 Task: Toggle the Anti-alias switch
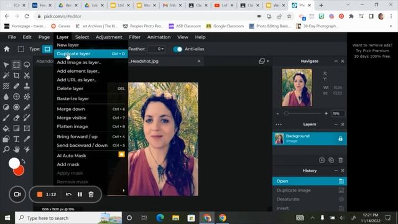click(178, 49)
